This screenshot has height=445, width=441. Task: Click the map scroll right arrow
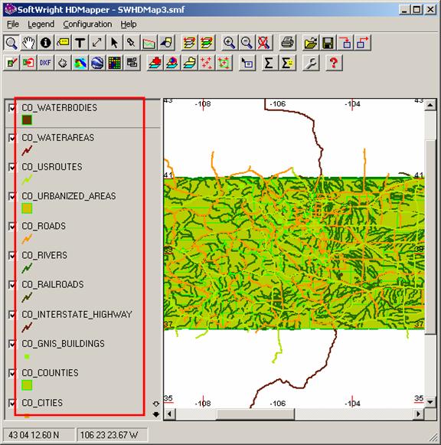[x=419, y=414]
